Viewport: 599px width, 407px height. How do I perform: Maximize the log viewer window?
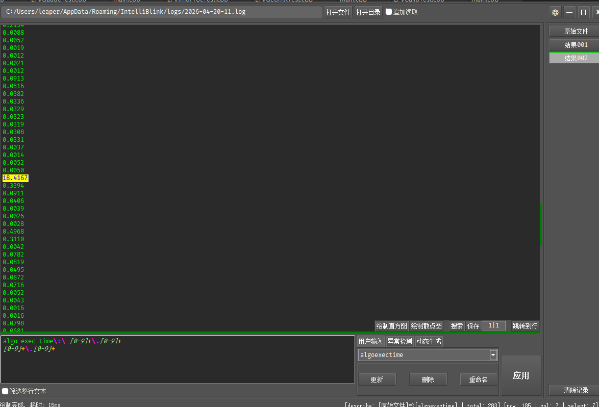click(583, 12)
